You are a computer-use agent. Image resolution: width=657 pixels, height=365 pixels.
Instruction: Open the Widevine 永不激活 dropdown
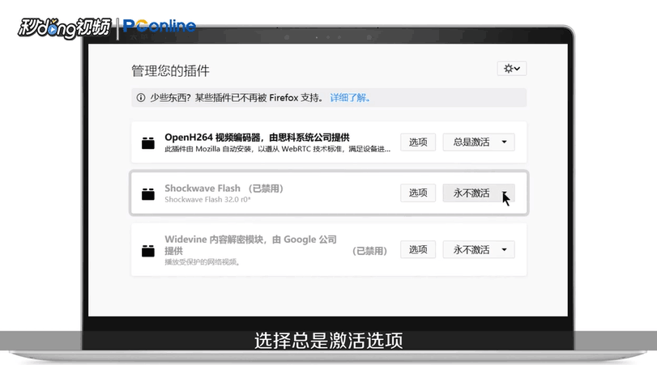point(479,250)
